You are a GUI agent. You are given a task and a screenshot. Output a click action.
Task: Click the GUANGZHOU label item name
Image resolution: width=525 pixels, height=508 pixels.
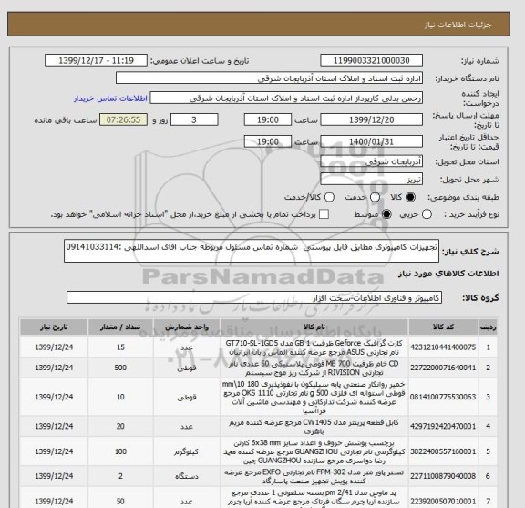point(314,451)
